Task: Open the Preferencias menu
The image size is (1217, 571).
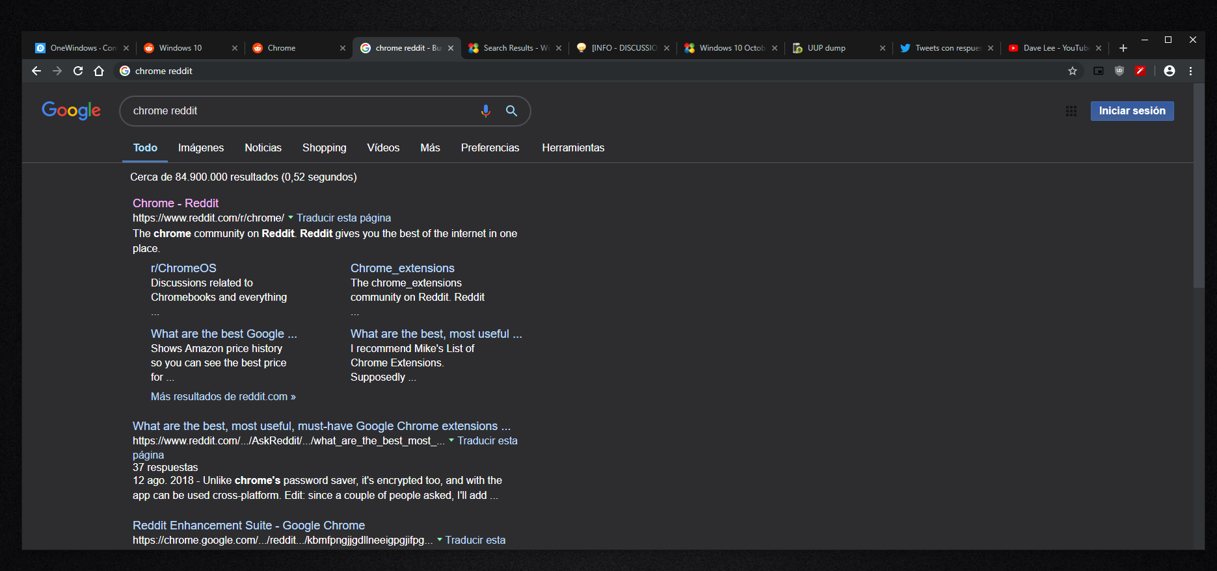Action: (490, 148)
